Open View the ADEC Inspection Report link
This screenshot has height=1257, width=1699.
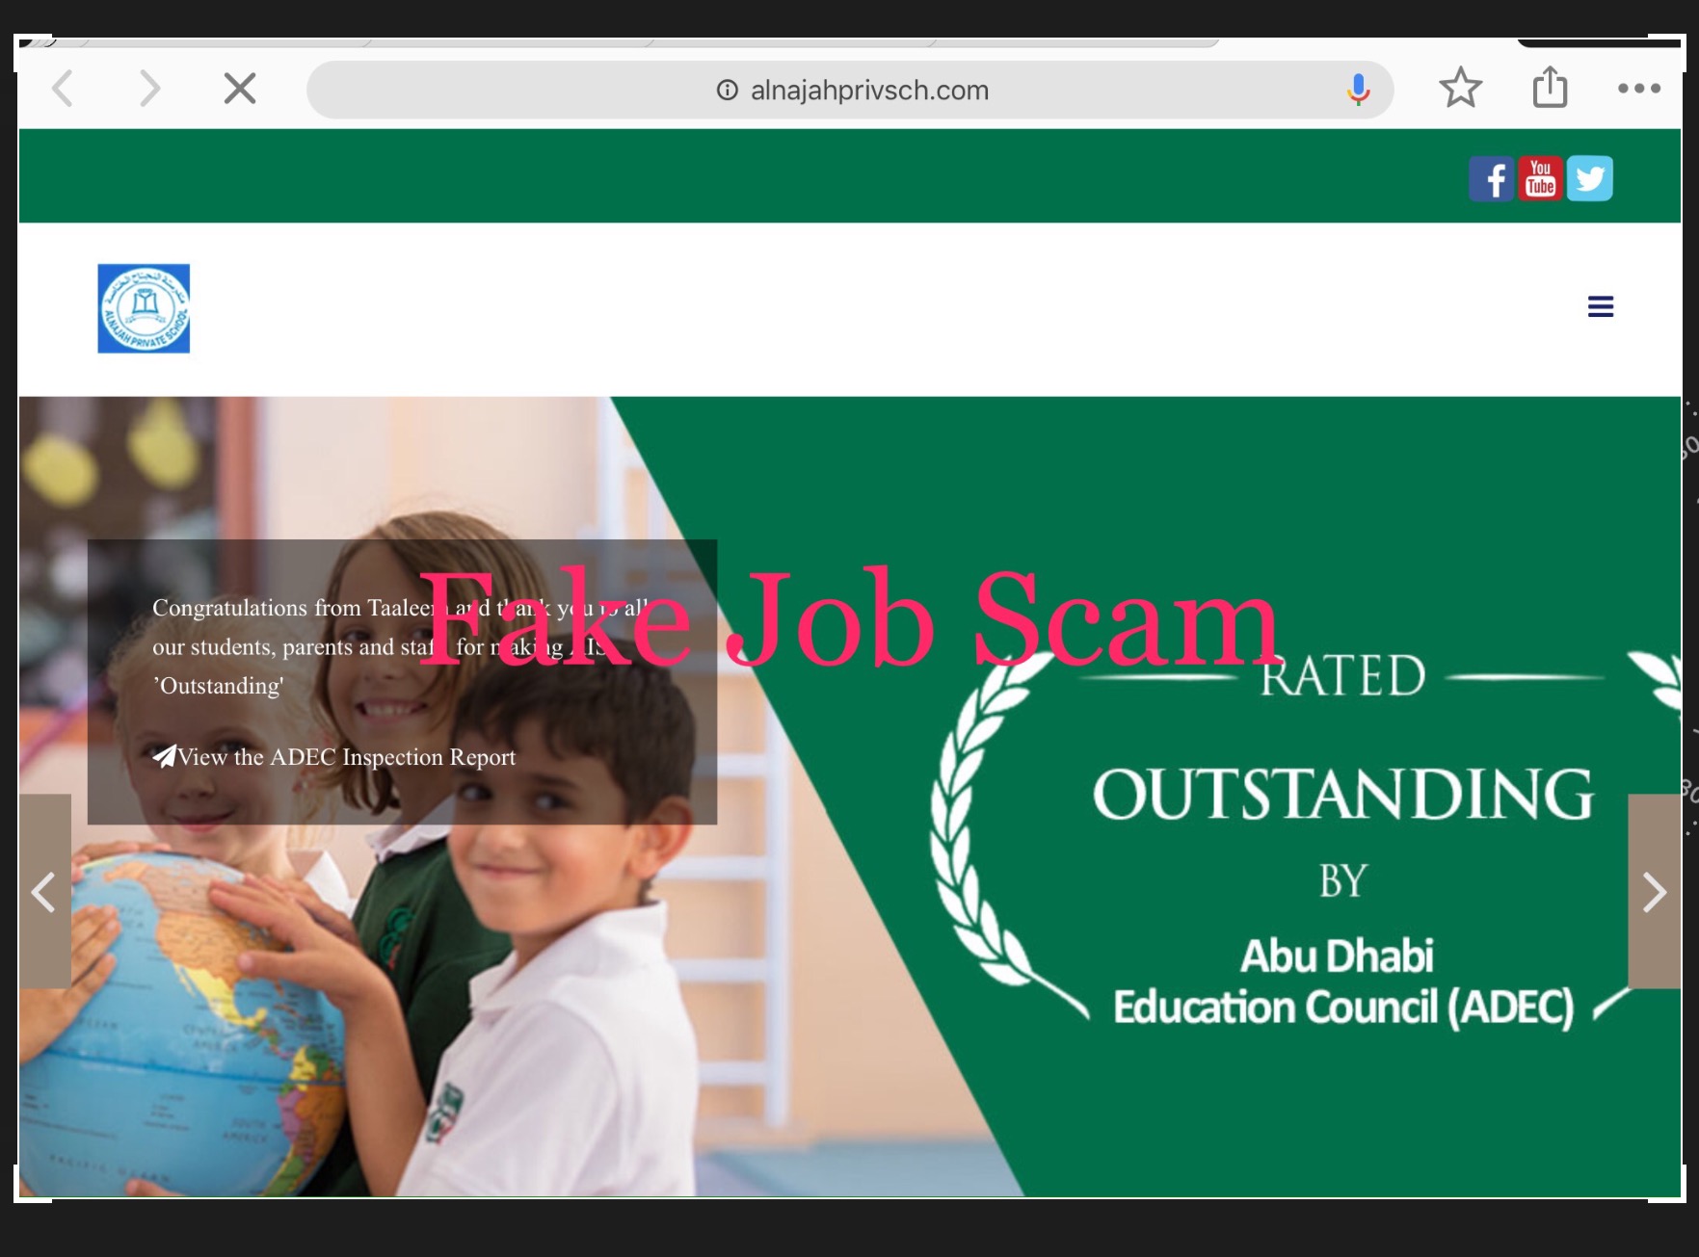347,757
